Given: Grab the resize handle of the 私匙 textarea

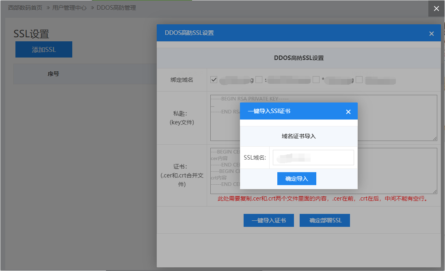Looking at the screenshot, I should click(x=434, y=138).
